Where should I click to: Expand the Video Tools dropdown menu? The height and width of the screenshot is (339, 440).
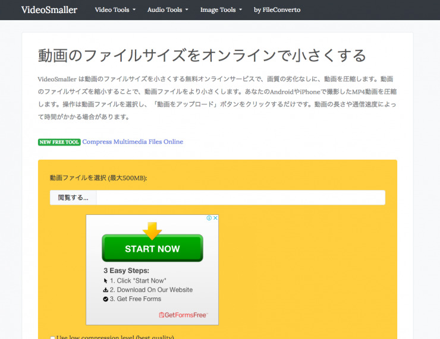[115, 10]
